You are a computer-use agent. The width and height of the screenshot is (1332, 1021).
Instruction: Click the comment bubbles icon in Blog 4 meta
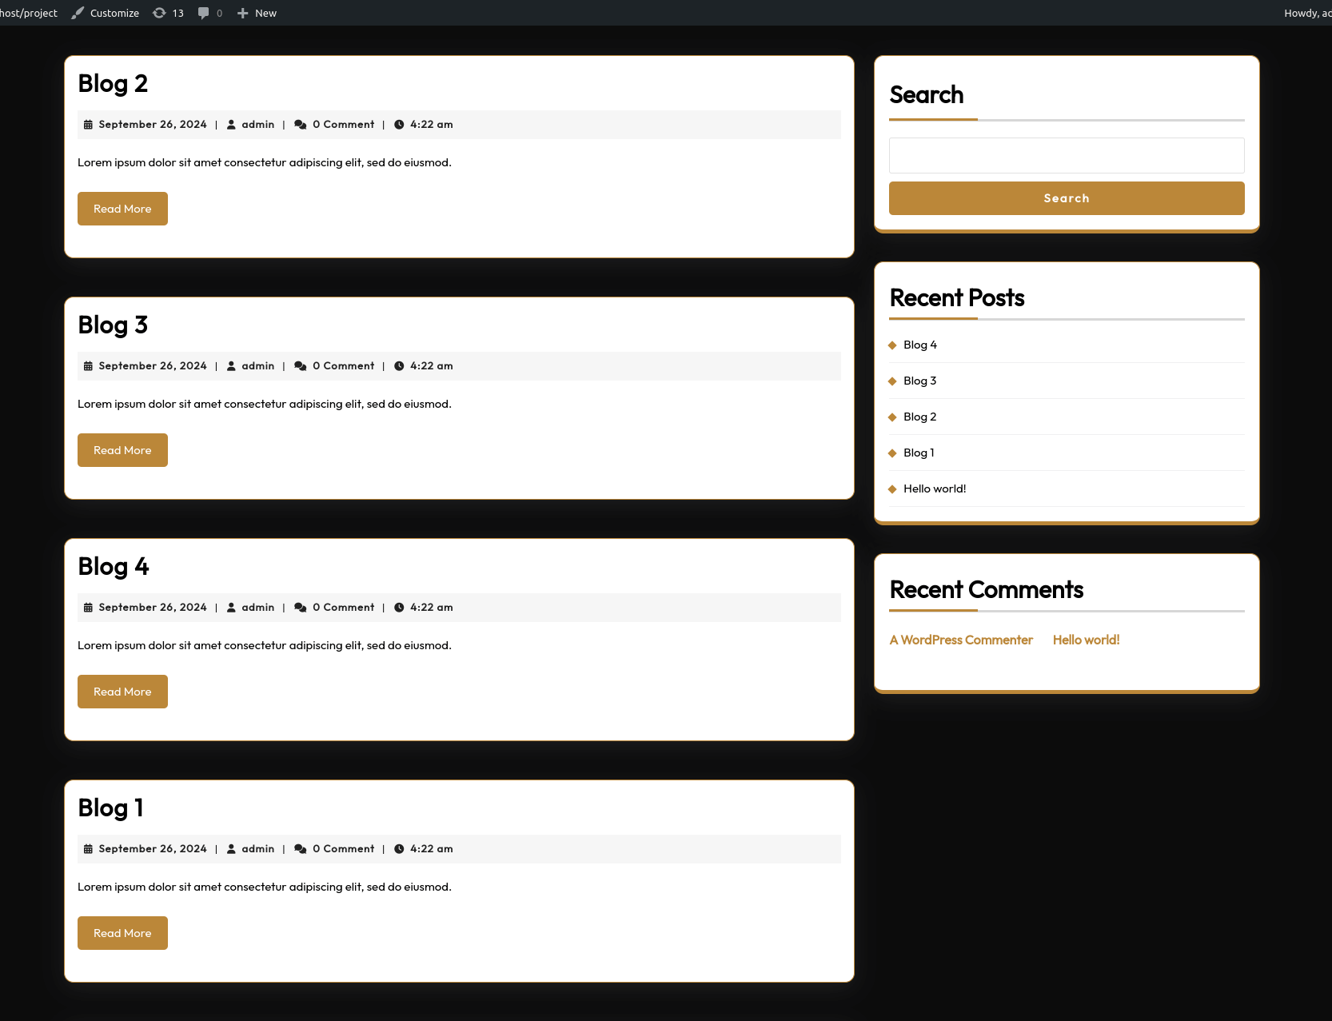click(301, 608)
